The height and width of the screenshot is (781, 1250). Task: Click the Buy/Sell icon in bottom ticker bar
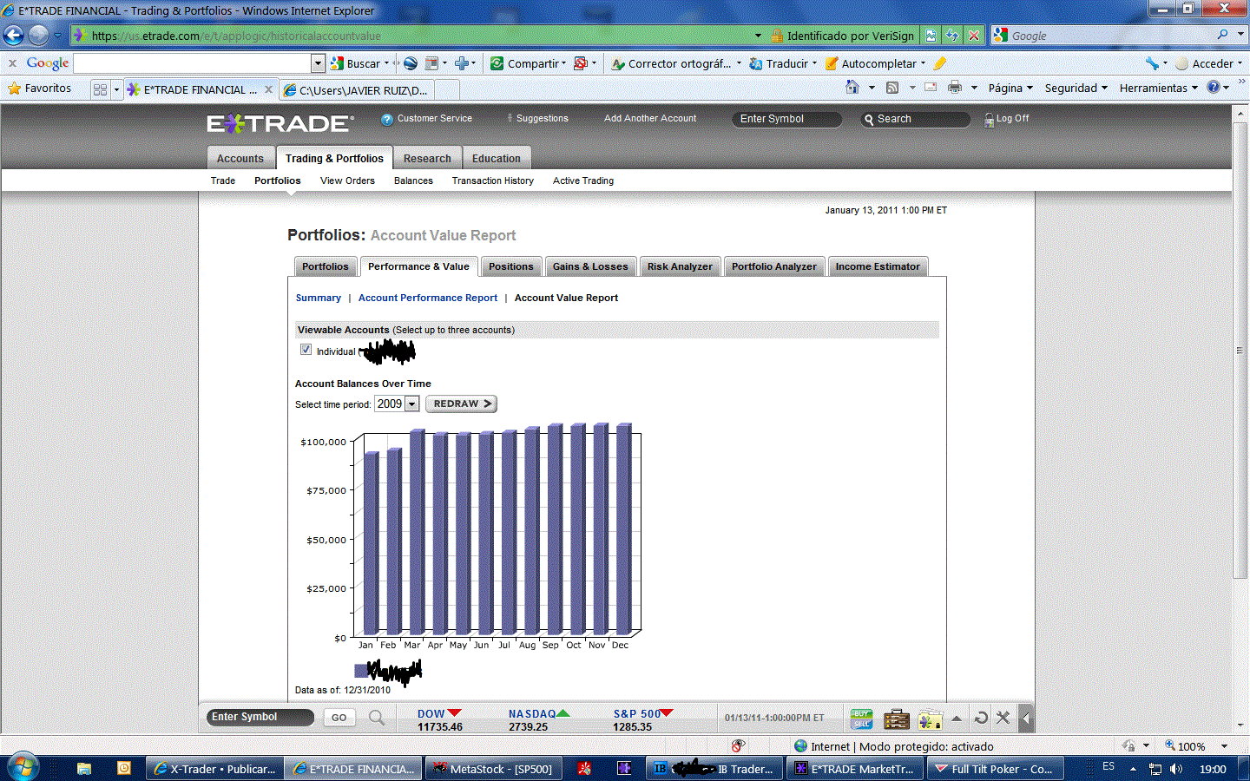point(861,719)
